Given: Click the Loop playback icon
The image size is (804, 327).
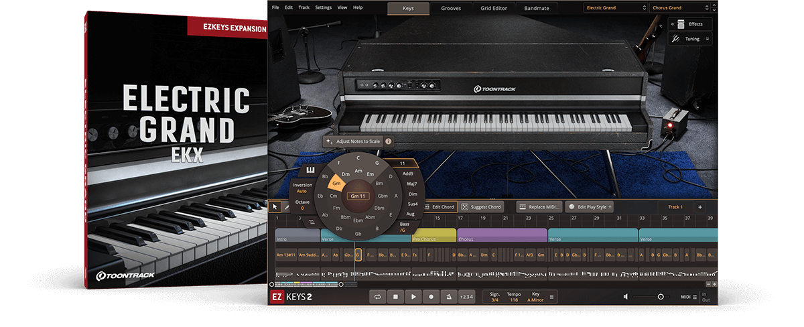Looking at the screenshot, I should (x=379, y=296).
